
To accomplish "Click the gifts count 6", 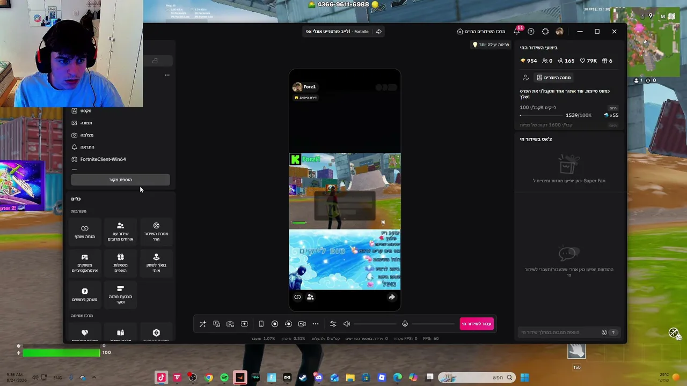I will pos(607,61).
